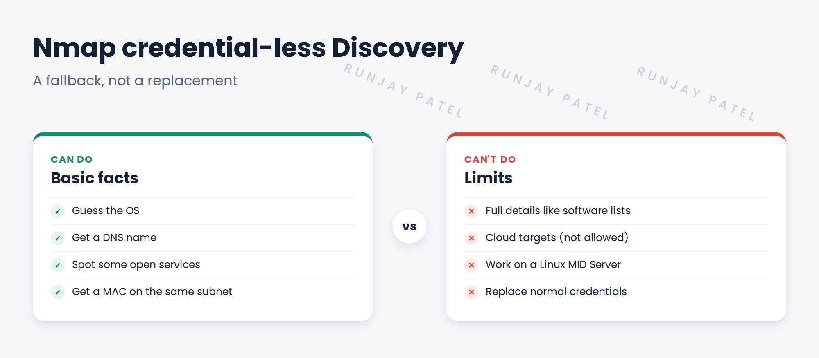The height and width of the screenshot is (358, 819).
Task: Click the text Get a DNS name
Action: point(114,237)
